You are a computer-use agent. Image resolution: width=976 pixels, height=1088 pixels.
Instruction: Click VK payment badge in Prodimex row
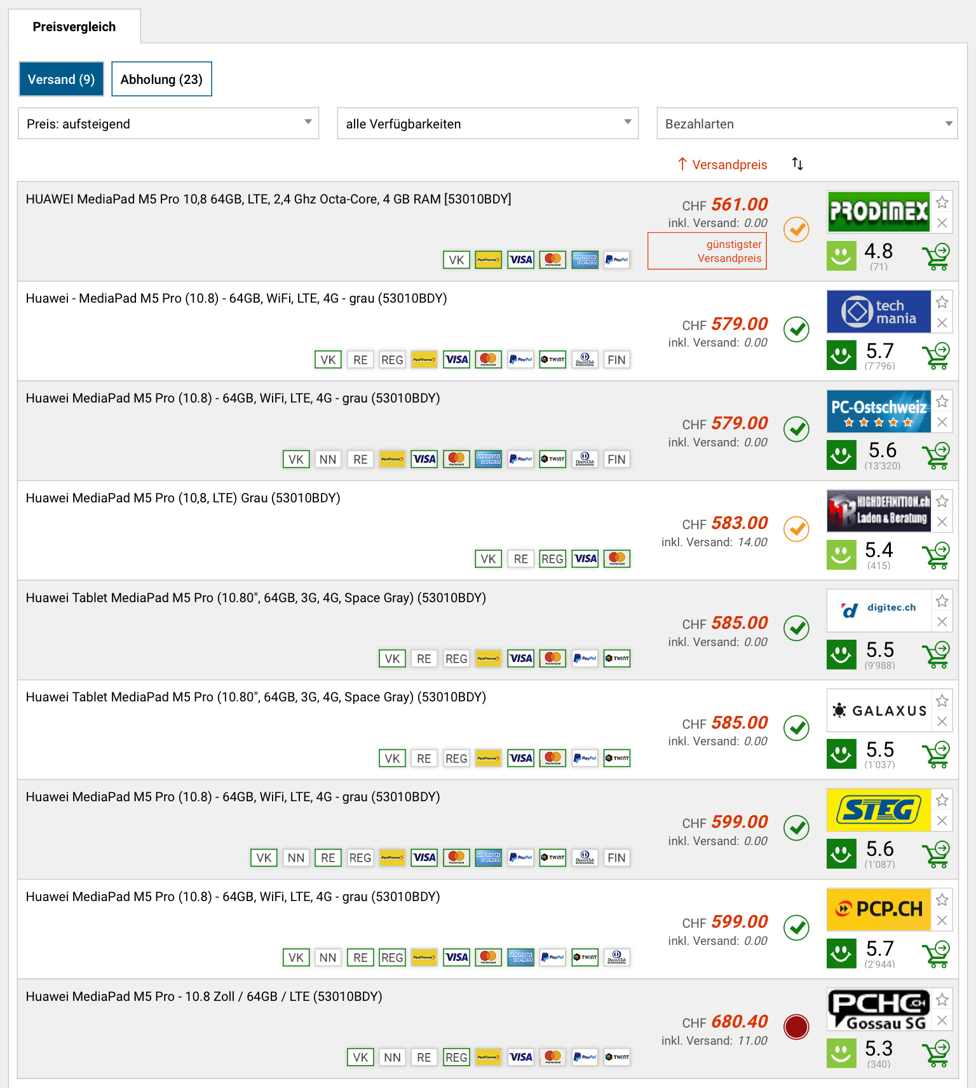(456, 259)
